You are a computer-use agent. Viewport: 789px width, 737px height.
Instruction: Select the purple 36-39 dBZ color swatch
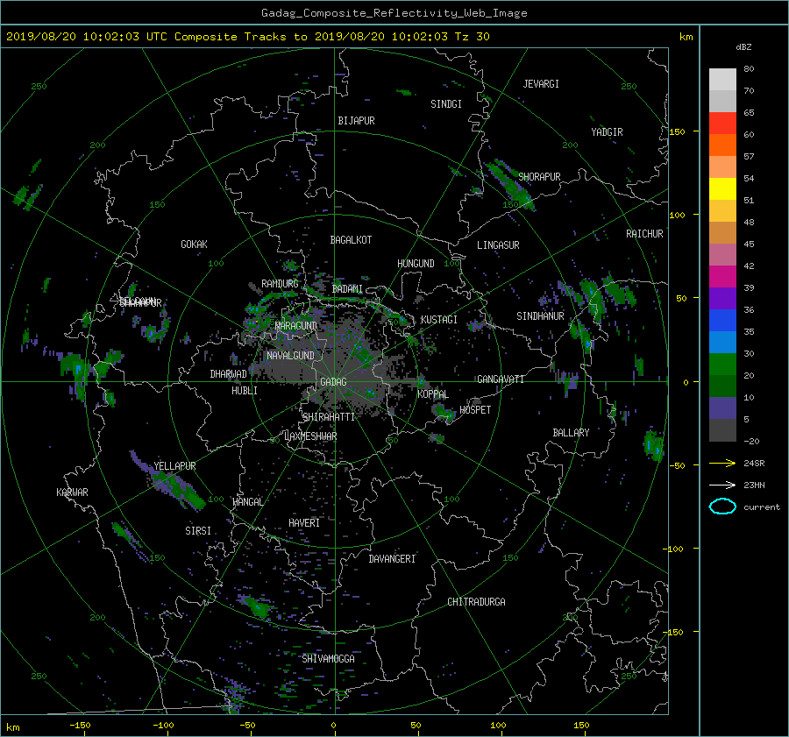[x=722, y=298]
